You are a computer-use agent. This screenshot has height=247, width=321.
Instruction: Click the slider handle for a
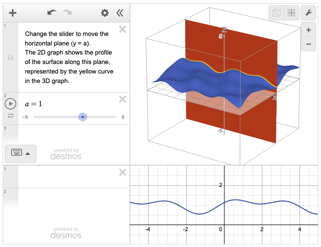[x=82, y=117]
